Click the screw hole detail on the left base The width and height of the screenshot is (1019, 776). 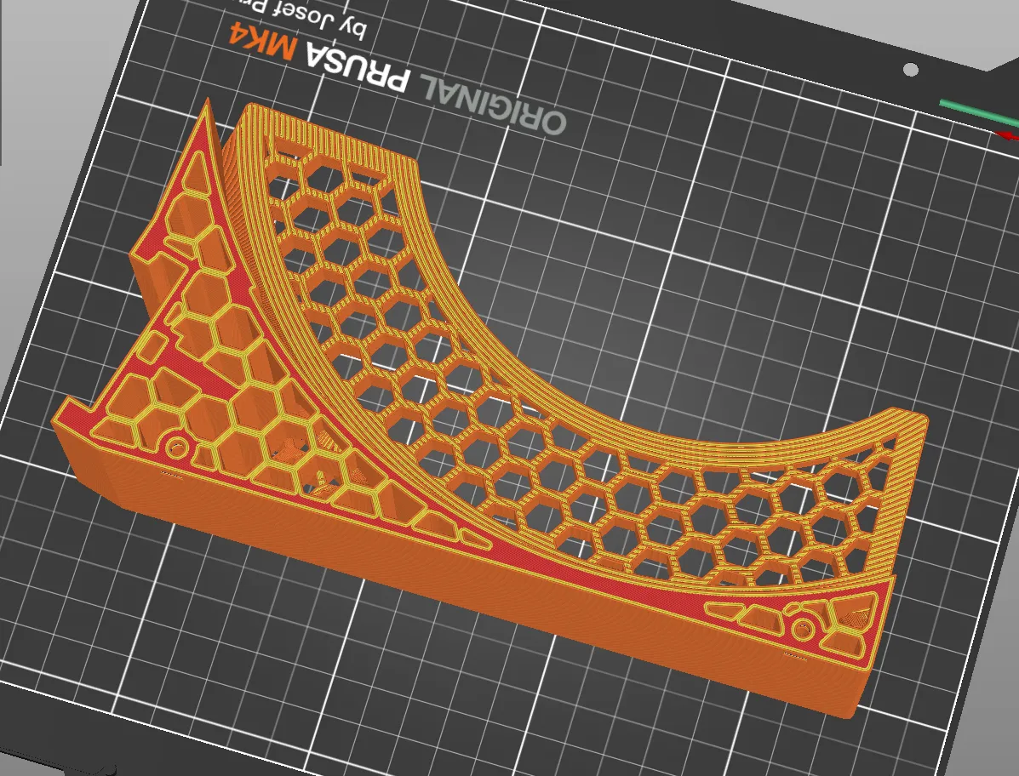click(177, 447)
